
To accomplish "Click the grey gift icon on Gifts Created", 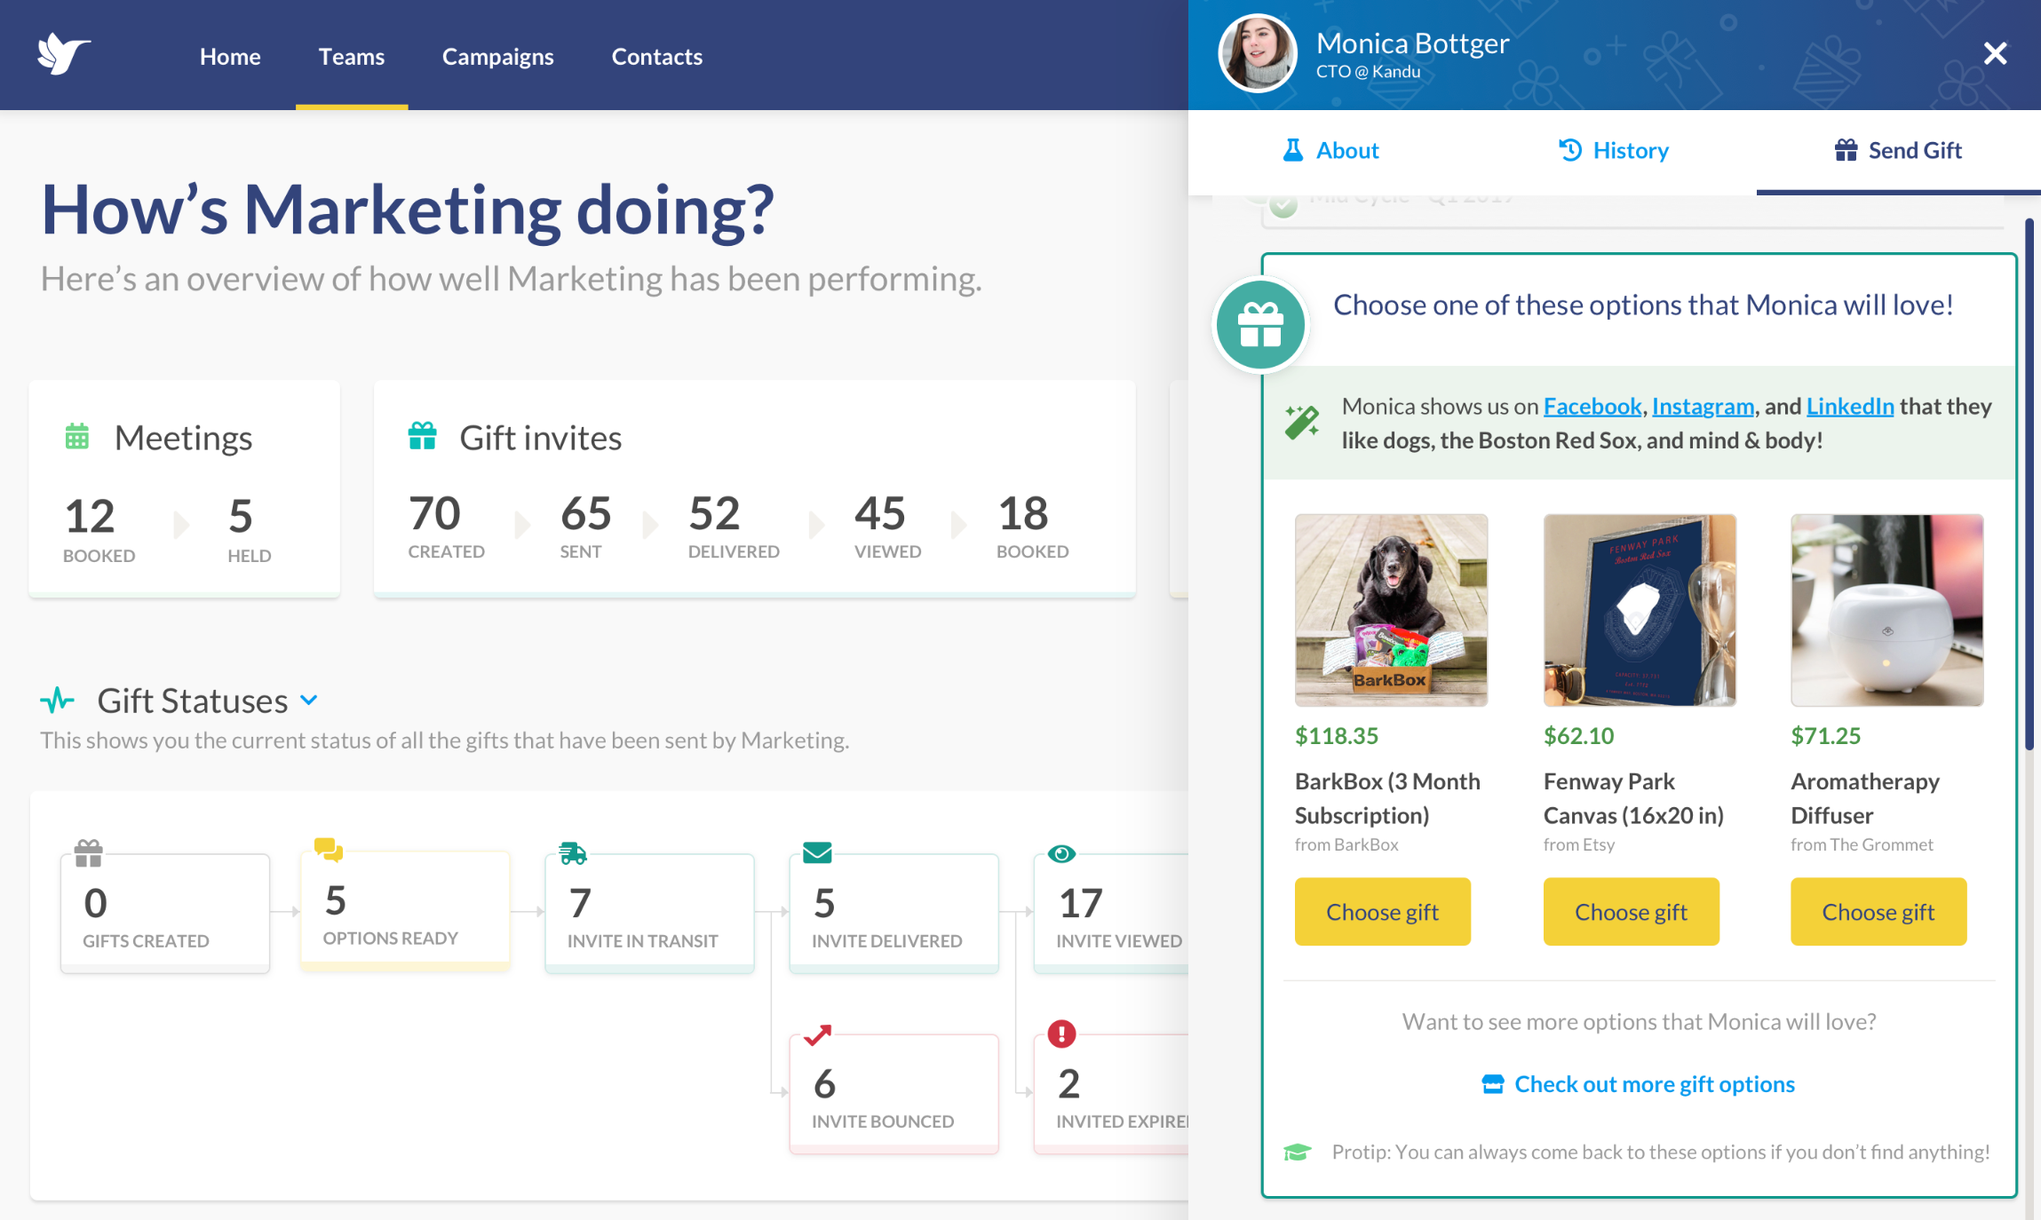I will [x=89, y=853].
